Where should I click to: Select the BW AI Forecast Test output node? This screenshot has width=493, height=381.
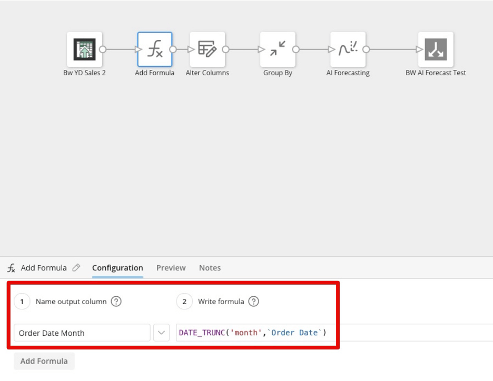point(436,49)
